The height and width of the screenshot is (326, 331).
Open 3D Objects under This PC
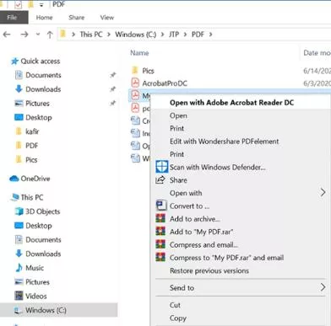point(42,211)
